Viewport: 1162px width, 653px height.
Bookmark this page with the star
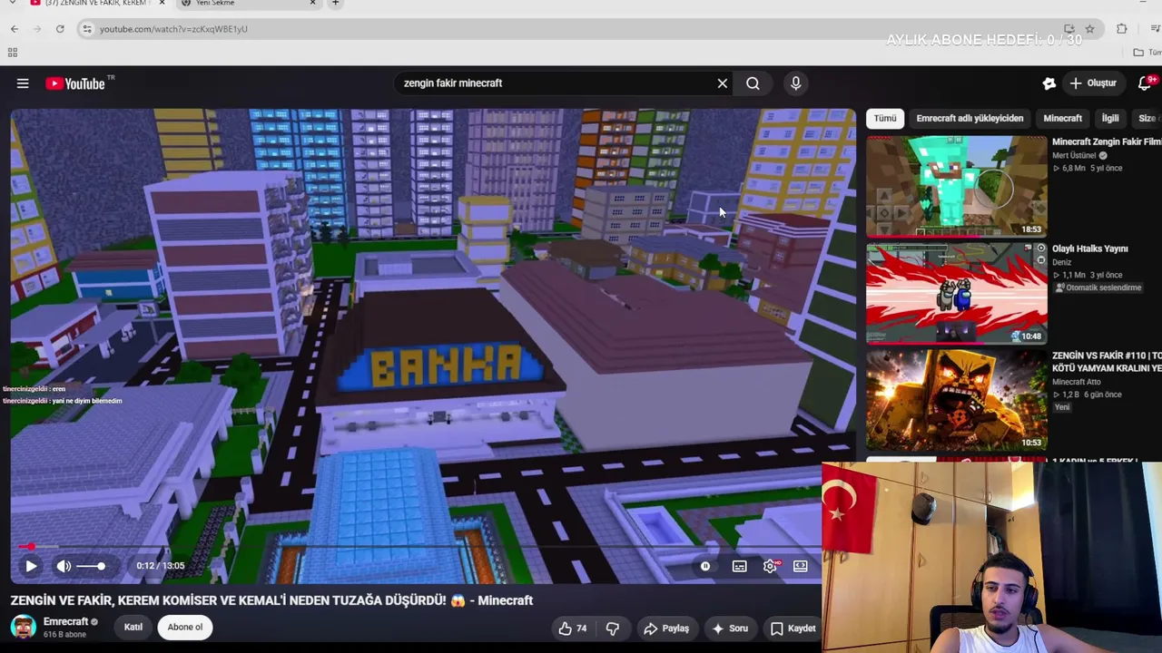point(1089,29)
